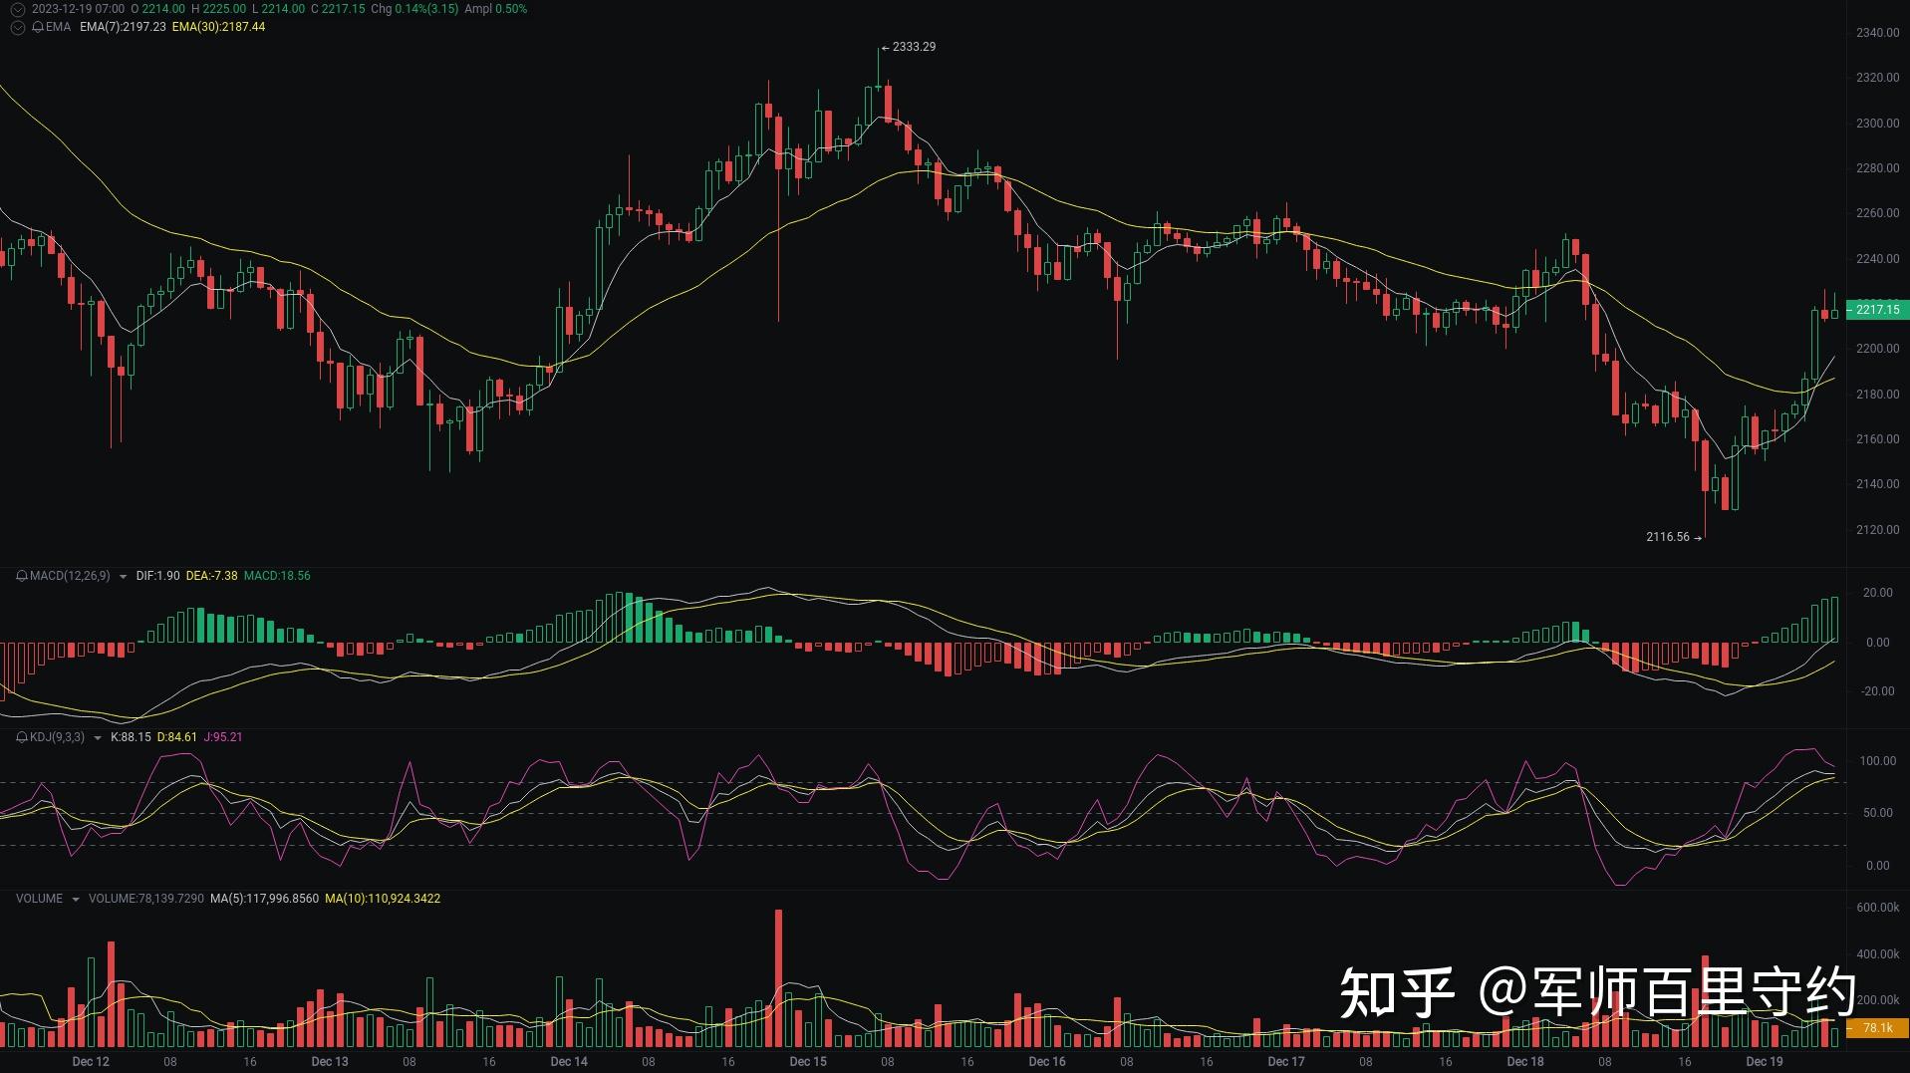Click the KDJ(9,3,3) indicator label
This screenshot has height=1073, width=1910.
pos(57,737)
